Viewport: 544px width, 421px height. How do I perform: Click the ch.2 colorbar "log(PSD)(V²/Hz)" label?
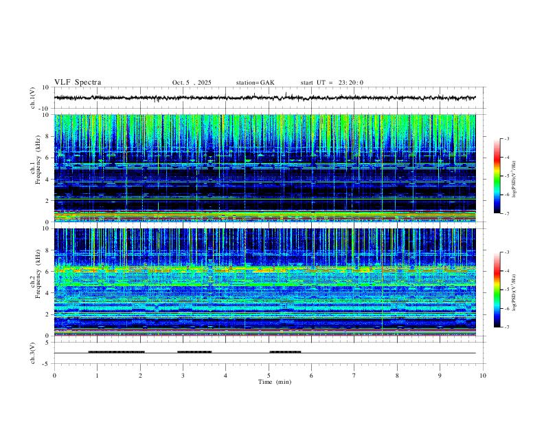pos(514,292)
